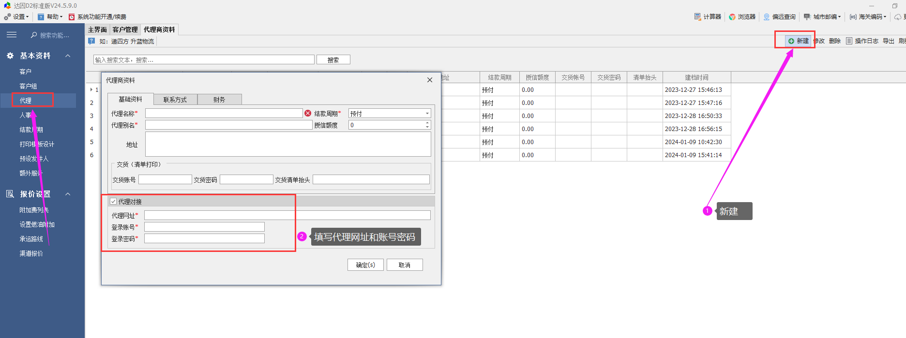Screen dimensions: 906x338
Task: Click the red error icon beside 代理名称
Action: point(308,113)
